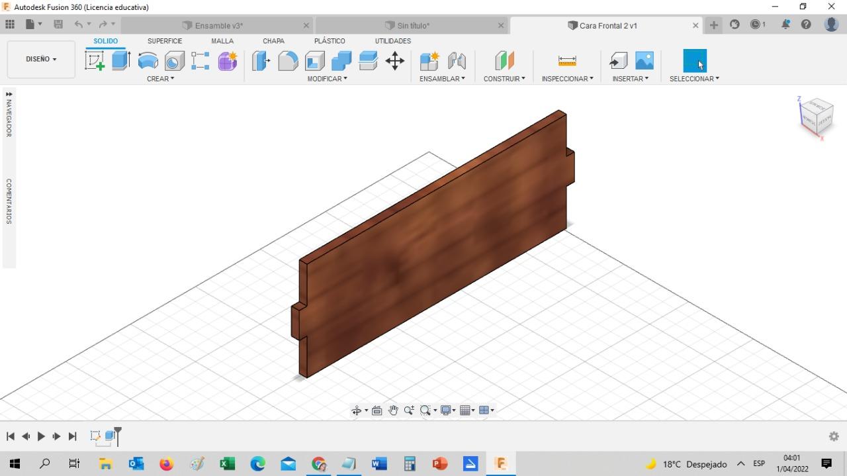Open the Viewports layout icon

484,410
